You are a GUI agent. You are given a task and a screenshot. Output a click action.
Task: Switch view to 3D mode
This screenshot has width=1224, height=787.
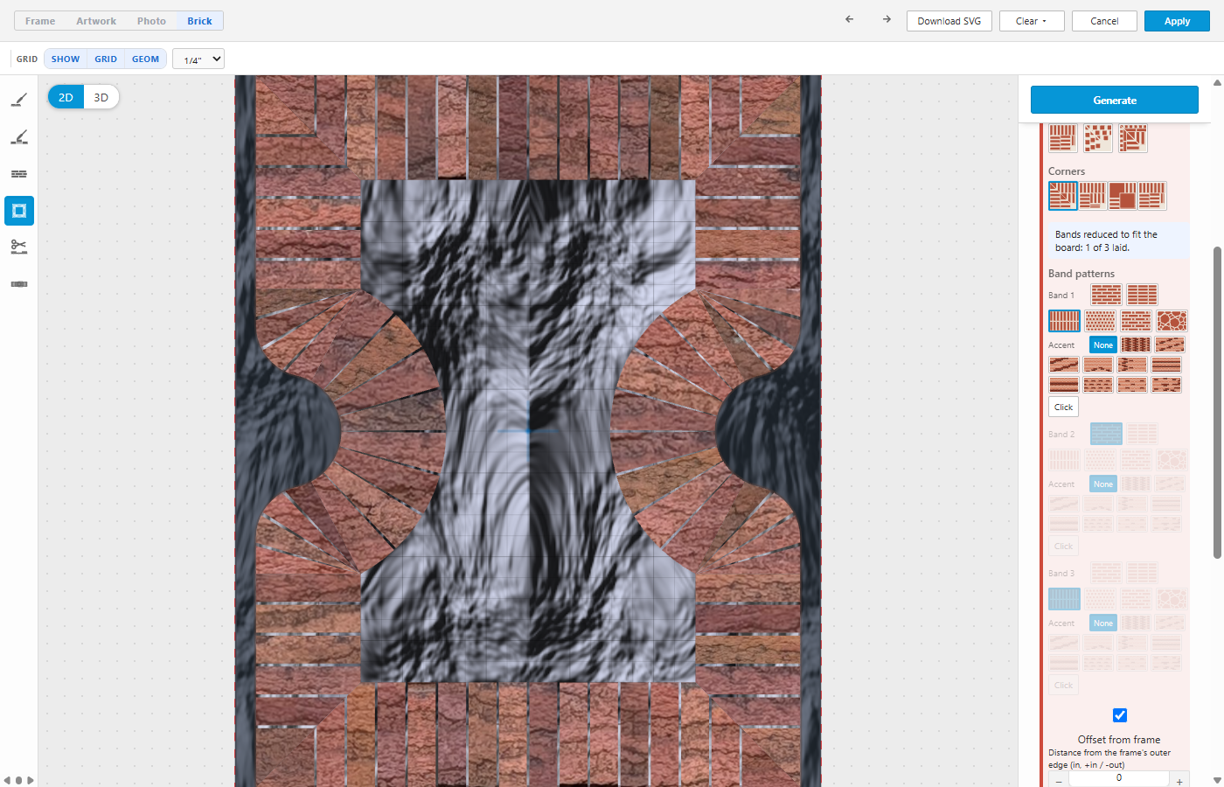pos(101,97)
